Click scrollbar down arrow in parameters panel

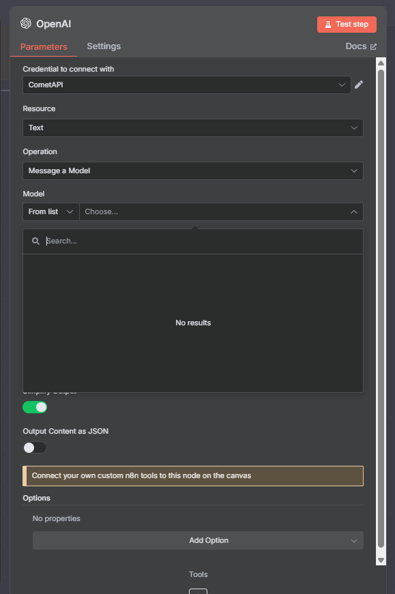click(381, 560)
